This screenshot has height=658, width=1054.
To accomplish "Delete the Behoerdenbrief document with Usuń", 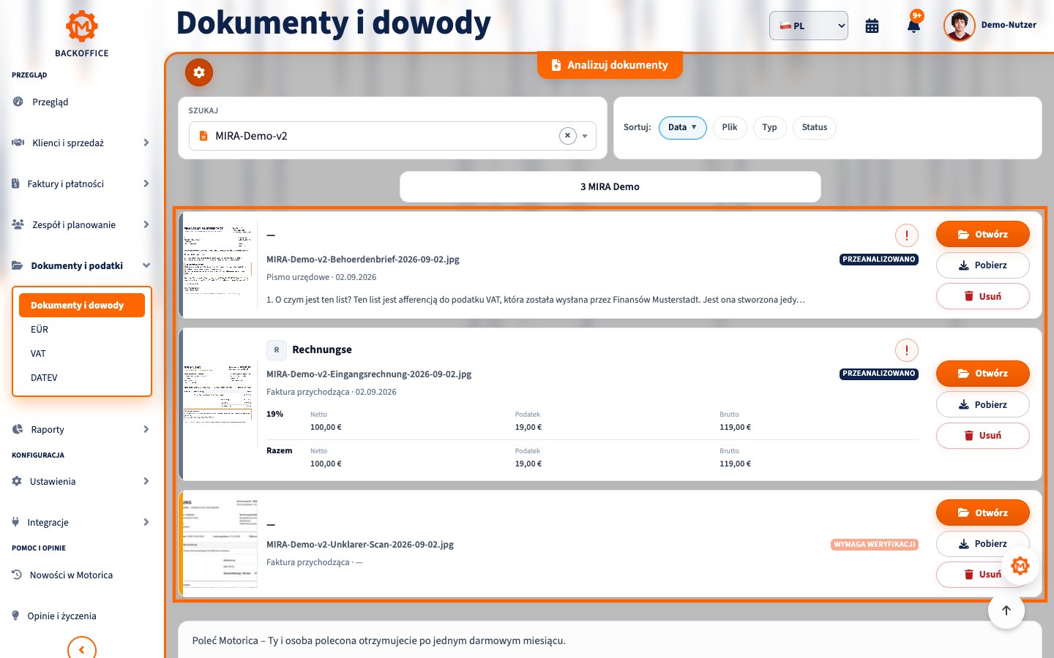I will 983,296.
